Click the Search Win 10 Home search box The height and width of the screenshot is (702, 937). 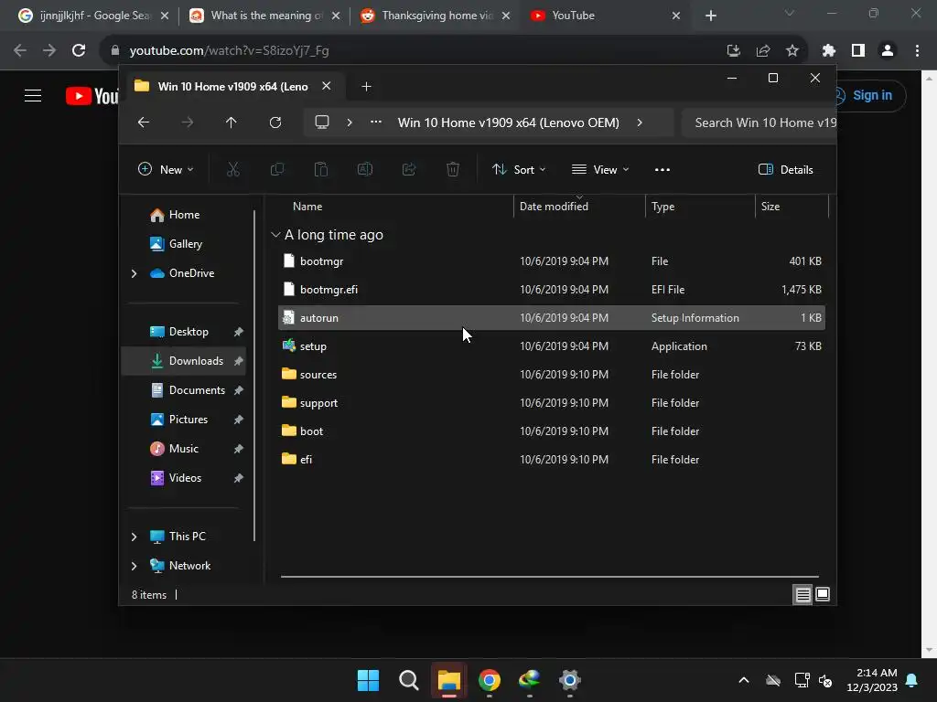pos(759,122)
